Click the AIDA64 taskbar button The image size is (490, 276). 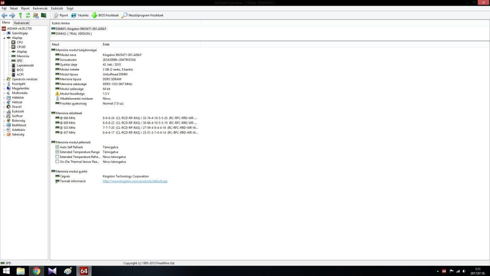pyautogui.click(x=84, y=271)
